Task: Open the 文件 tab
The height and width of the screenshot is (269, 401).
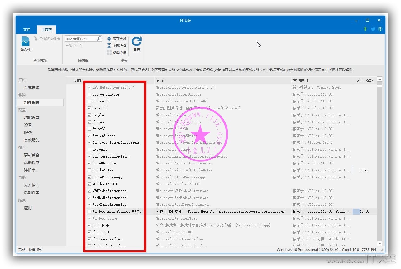Action: 27,29
